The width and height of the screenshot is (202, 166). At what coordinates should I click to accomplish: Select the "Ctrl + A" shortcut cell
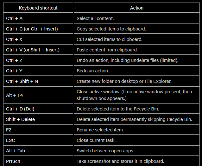(14, 18)
